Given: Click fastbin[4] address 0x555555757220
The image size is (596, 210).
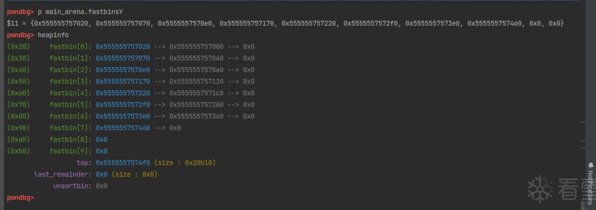Looking at the screenshot, I should [123, 93].
